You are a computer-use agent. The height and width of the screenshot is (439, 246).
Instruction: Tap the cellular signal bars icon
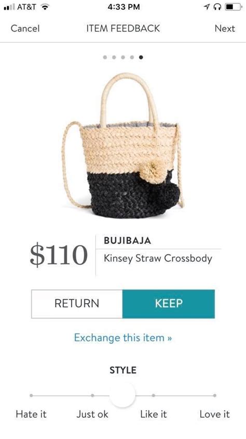click(9, 7)
